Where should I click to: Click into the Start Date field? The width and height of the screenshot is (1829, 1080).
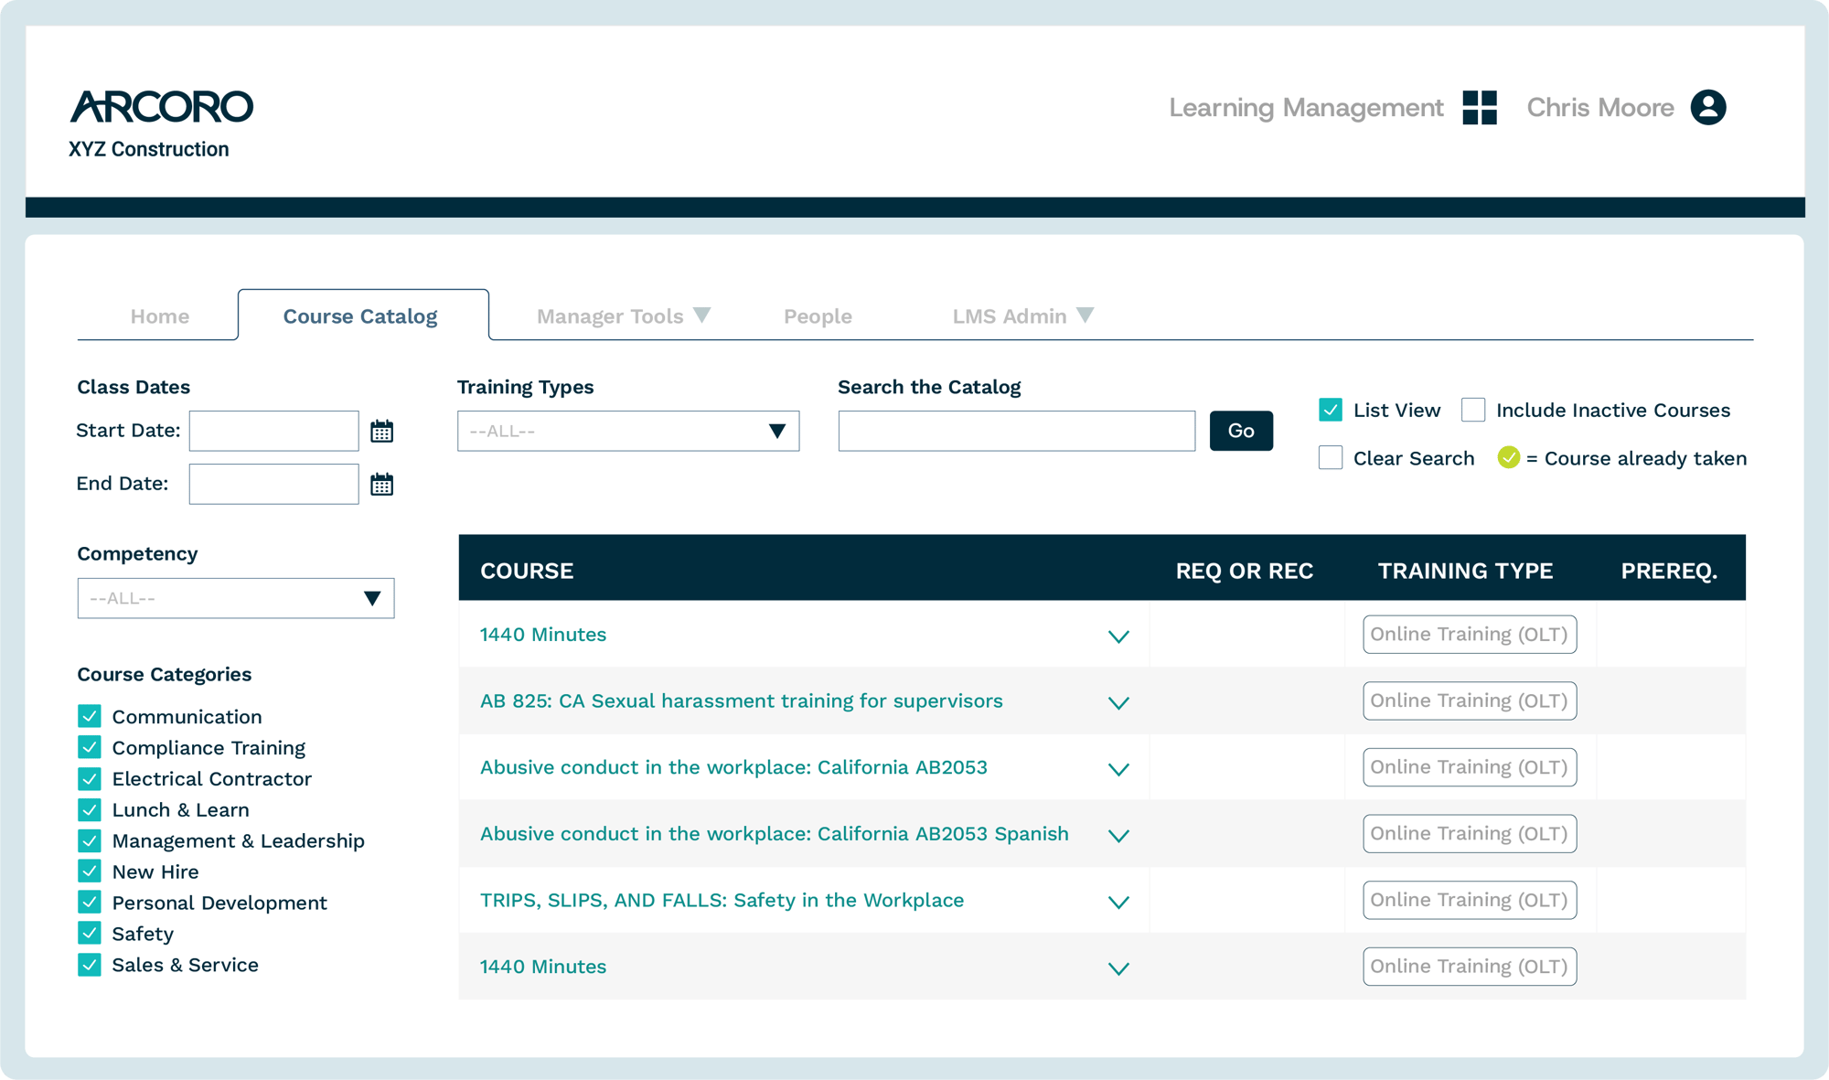(274, 431)
